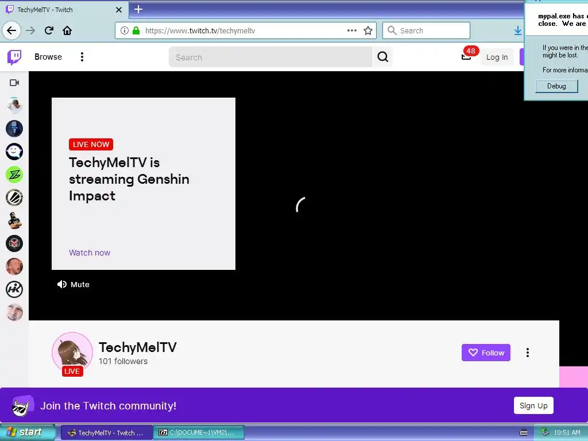Viewport: 588px width, 441px height.
Task: Open the last sidebar channel avatar
Action: 14,312
